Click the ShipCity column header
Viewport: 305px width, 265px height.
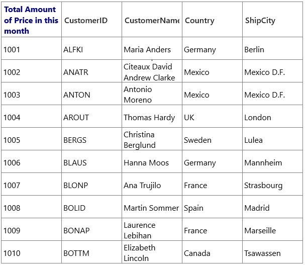[272, 20]
